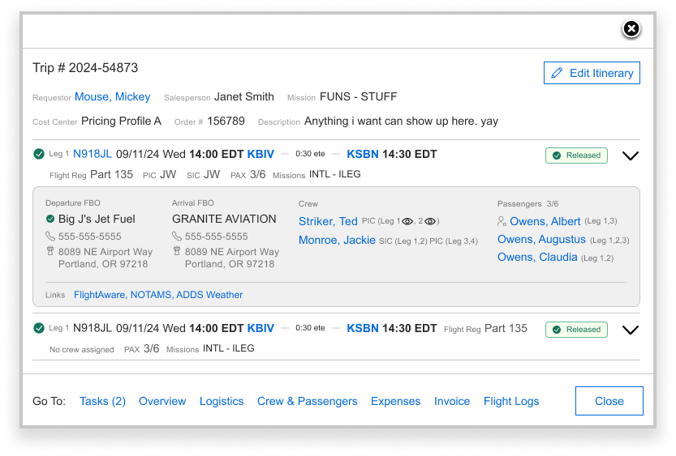Open passenger Owens, Augustus

[541, 239]
